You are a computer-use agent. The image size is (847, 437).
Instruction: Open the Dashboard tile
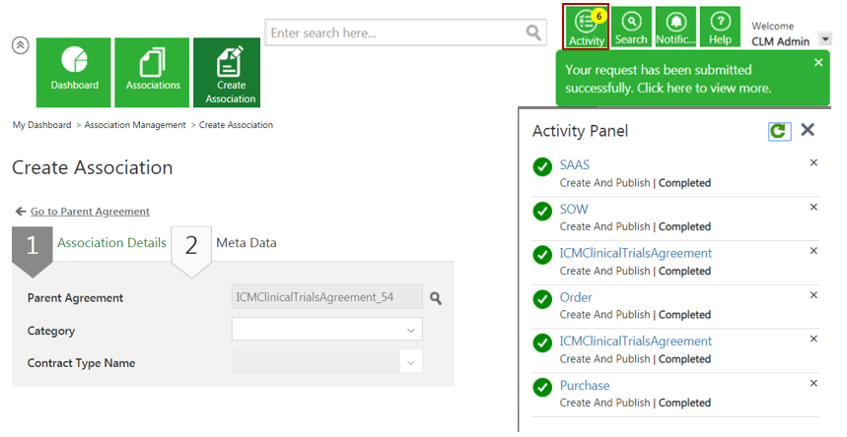pos(74,72)
